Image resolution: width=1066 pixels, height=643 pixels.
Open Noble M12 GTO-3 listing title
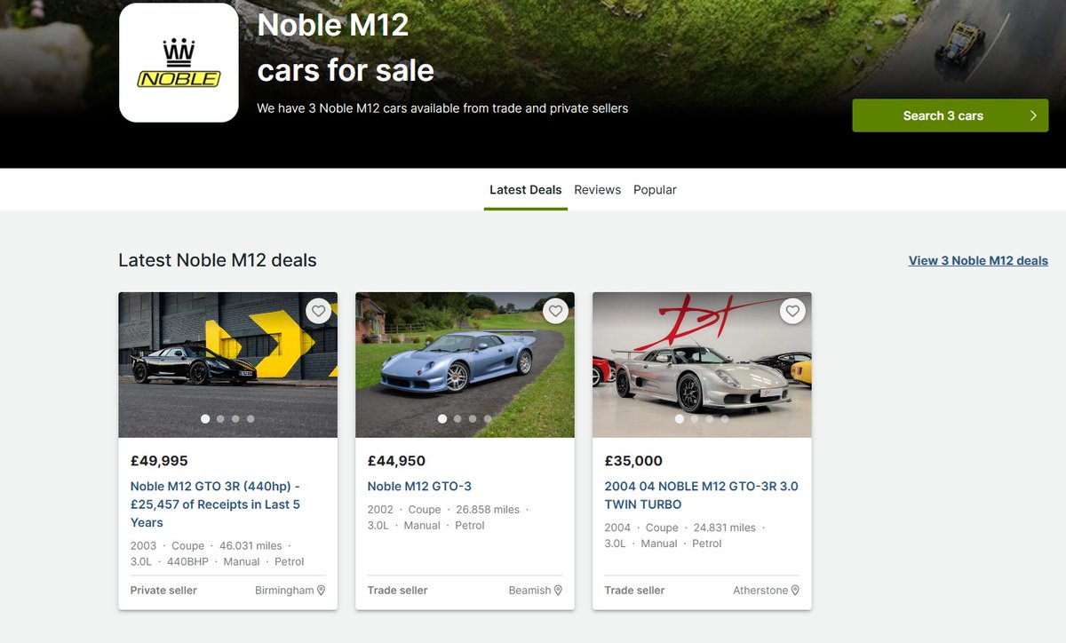coord(419,486)
